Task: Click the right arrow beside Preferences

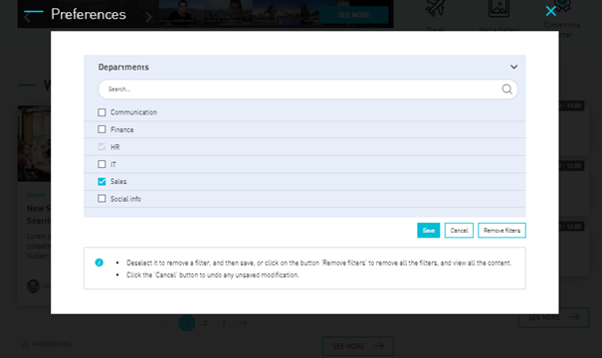Action: coord(148,17)
